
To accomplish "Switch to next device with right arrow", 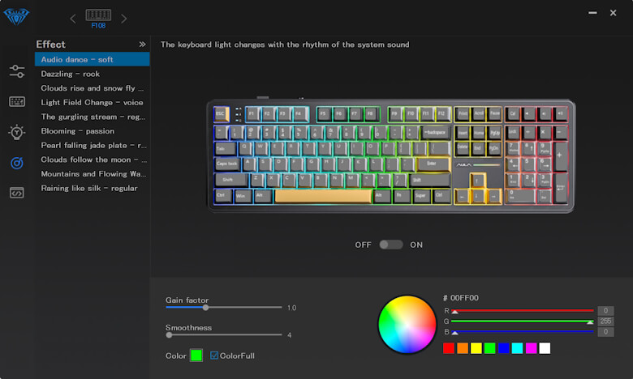I will 124,18.
